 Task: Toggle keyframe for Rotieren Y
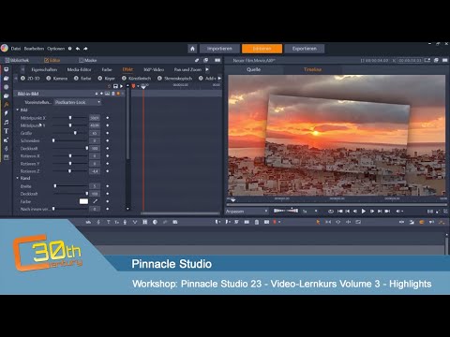point(108,164)
